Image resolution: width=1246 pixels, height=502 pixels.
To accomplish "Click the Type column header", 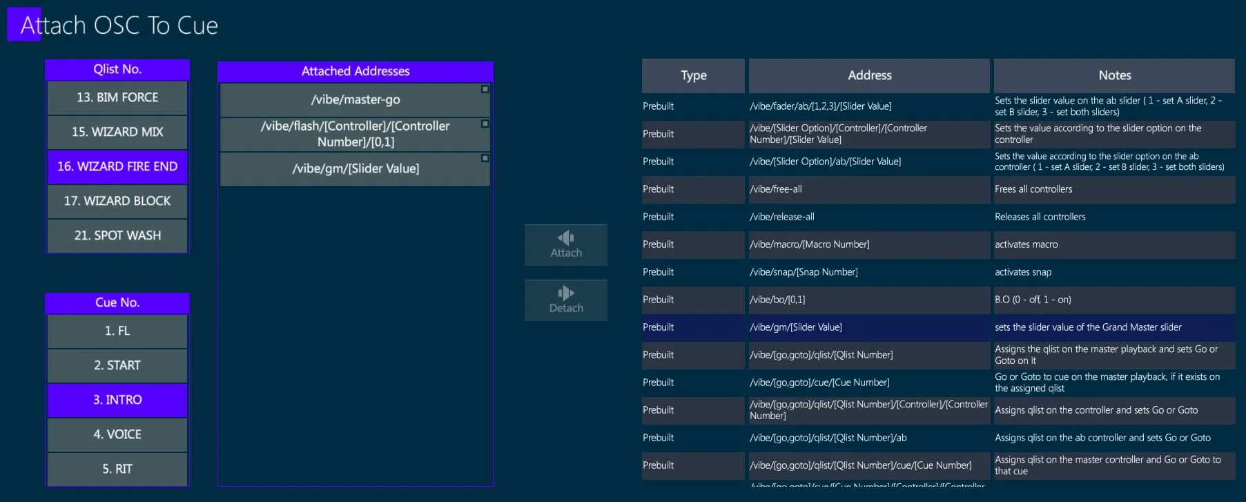I will 693,76.
